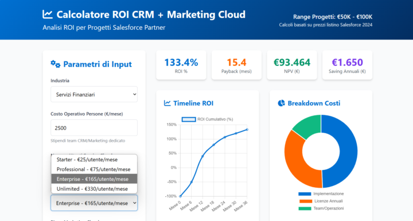Toggle the ROI Cumulativo legend box
This screenshot has width=413, height=221.
pos(189,119)
